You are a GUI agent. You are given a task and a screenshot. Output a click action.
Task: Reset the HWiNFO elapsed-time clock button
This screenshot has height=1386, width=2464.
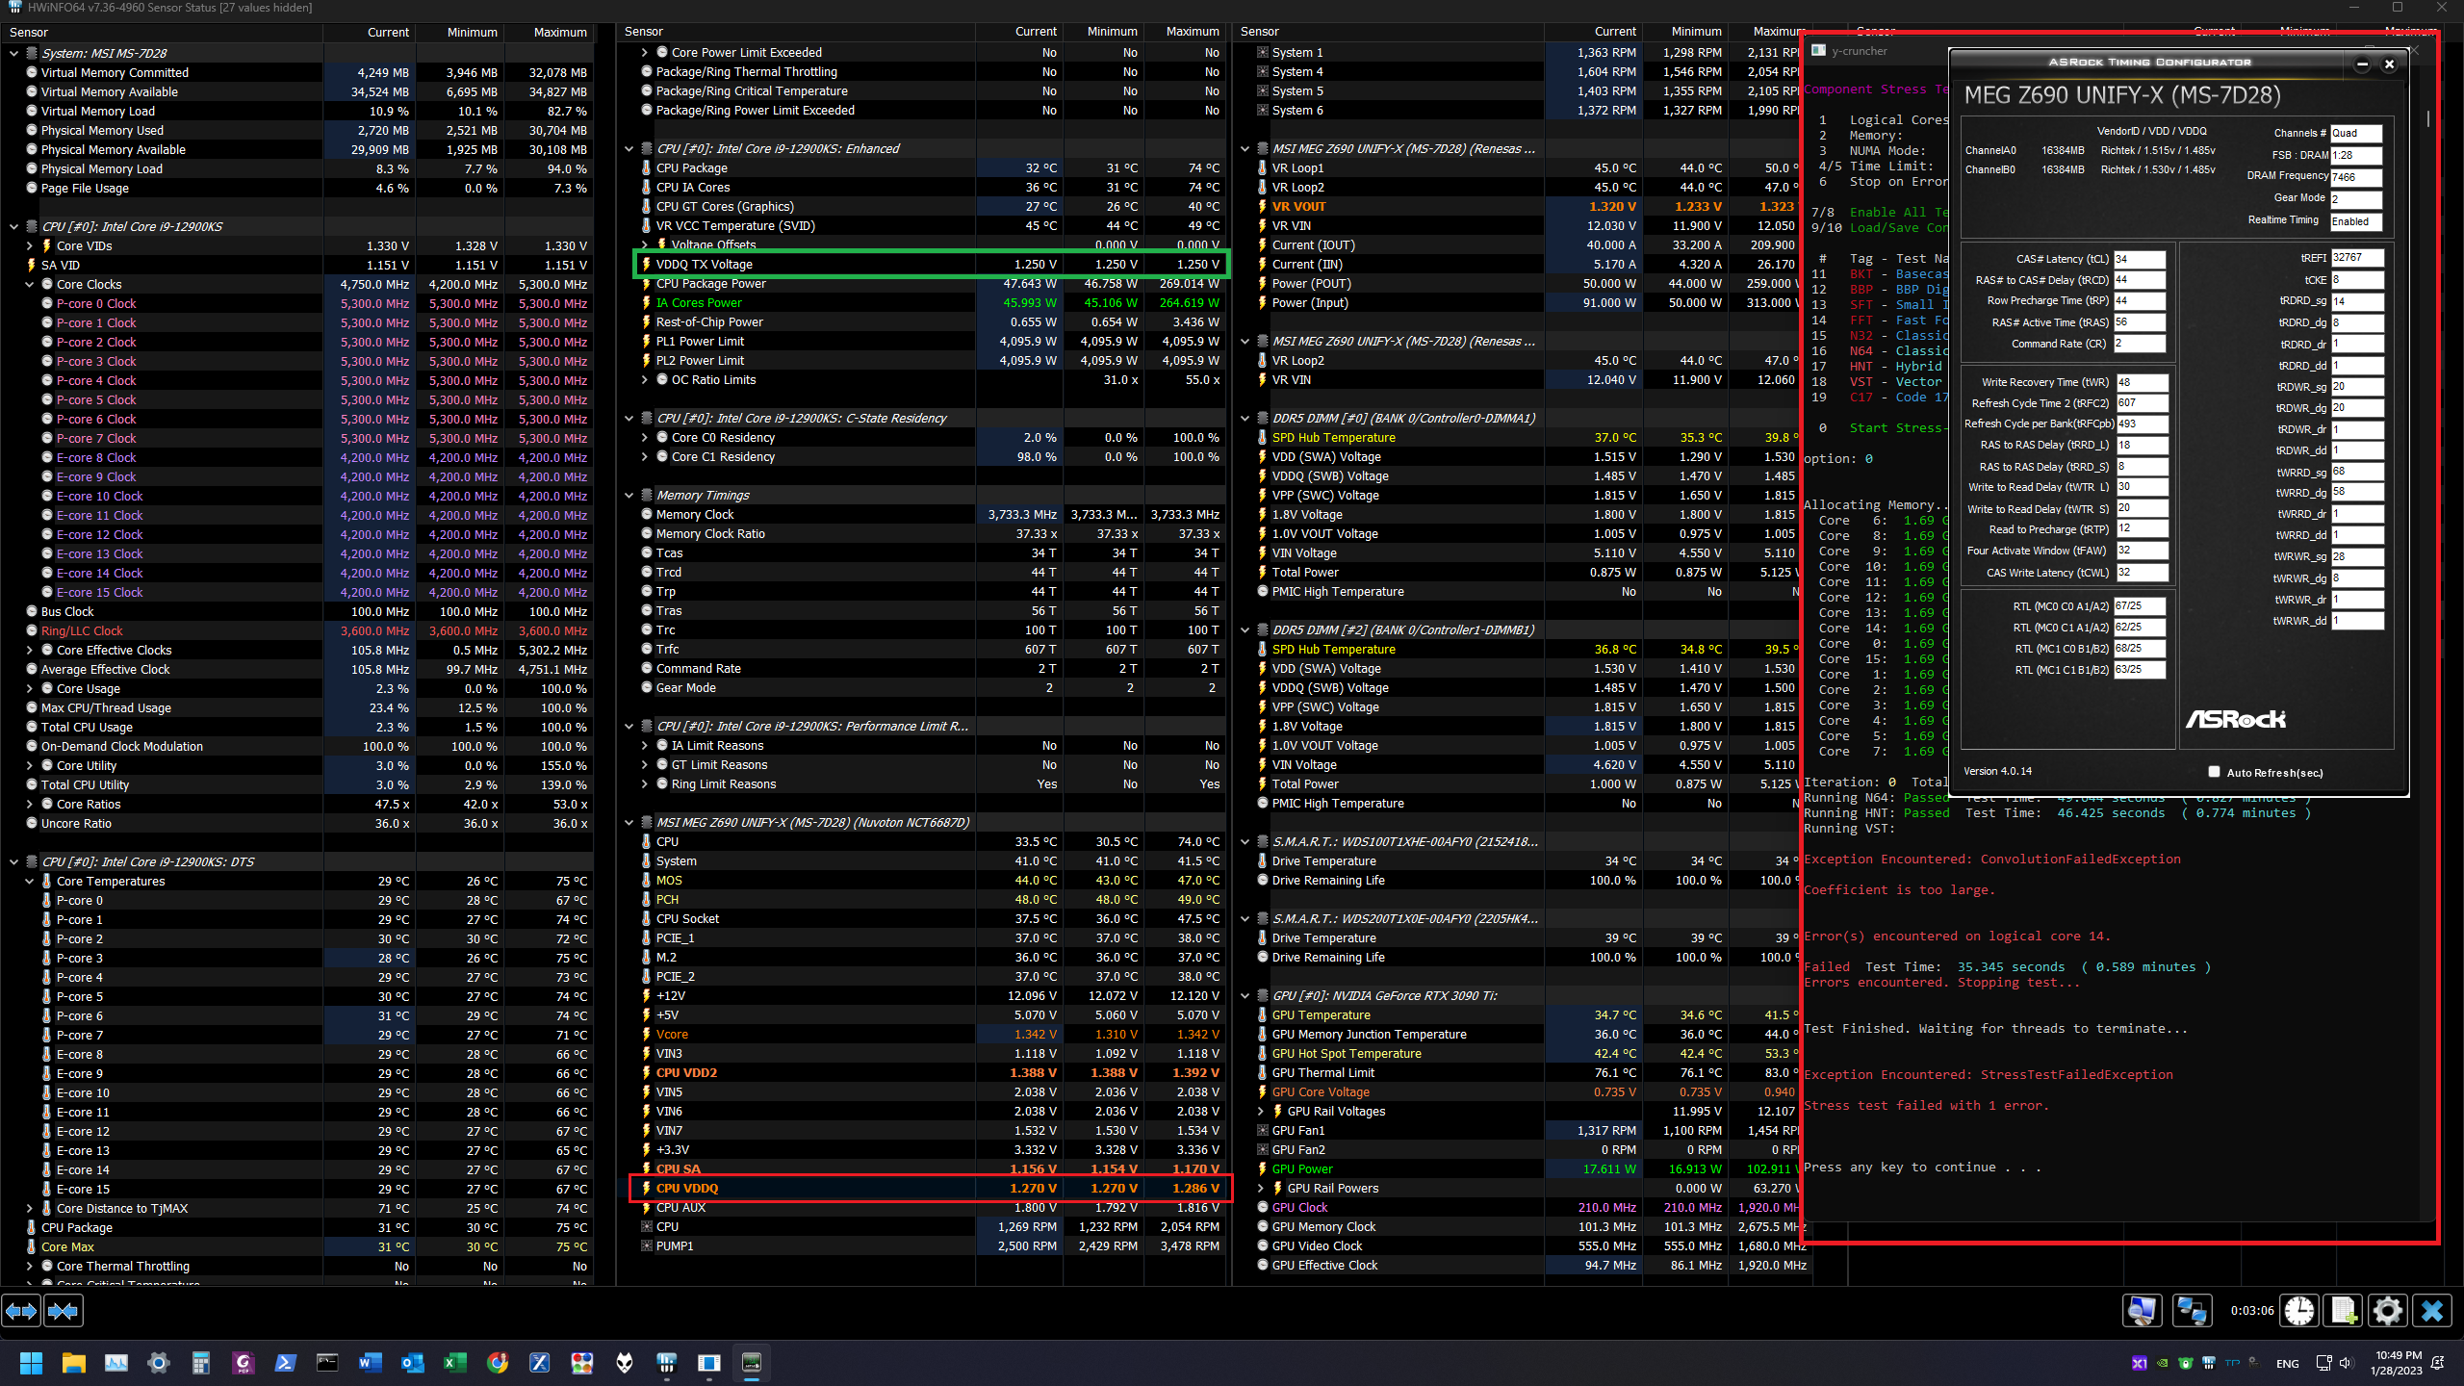click(x=2299, y=1310)
